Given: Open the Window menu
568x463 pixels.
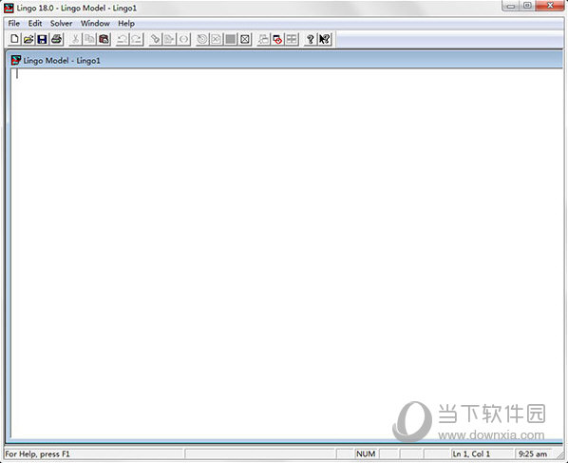Looking at the screenshot, I should pos(95,23).
